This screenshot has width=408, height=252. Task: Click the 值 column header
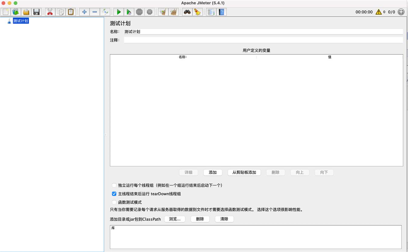(330, 57)
